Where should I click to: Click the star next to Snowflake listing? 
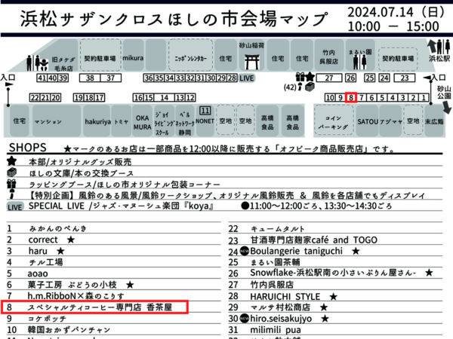(x=429, y=273)
